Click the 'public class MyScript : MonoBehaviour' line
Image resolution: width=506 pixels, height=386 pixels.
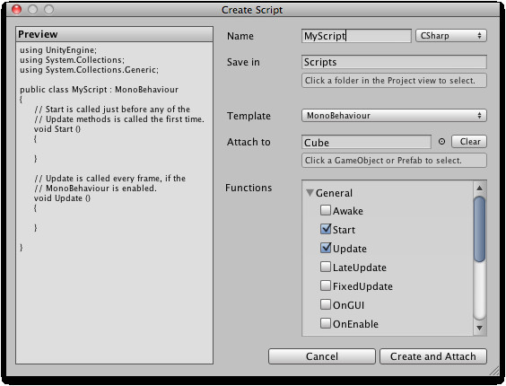point(99,90)
